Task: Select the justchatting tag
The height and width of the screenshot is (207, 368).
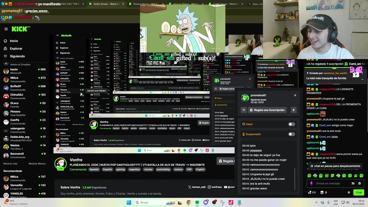Action: (163, 169)
